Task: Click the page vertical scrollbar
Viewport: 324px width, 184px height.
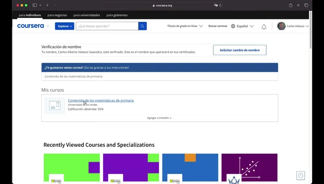Action: [x=311, y=30]
